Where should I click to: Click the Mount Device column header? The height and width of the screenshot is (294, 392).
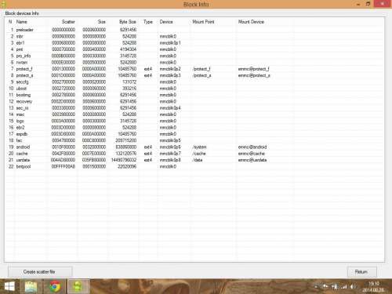pyautogui.click(x=251, y=22)
